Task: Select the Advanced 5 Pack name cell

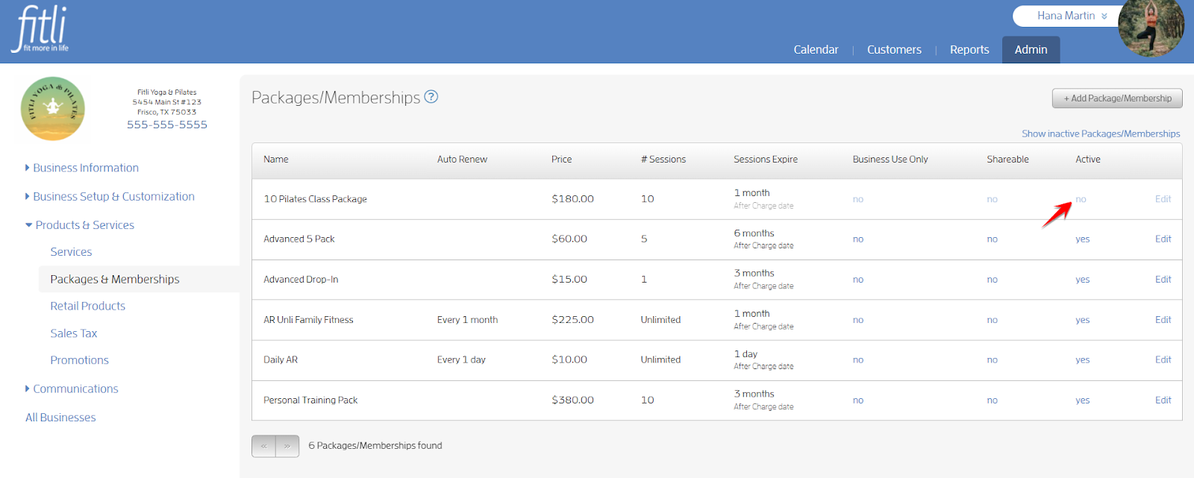Action: 299,239
